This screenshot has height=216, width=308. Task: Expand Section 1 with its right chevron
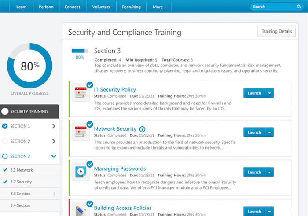pyautogui.click(x=54, y=126)
